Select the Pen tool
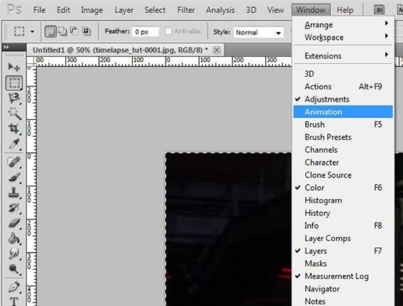403x306 pixels. point(14,287)
